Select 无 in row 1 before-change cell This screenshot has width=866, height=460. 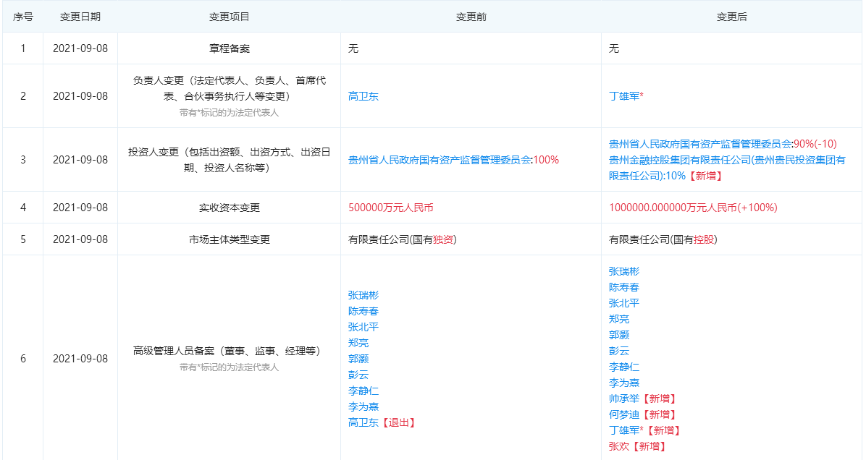tap(353, 48)
